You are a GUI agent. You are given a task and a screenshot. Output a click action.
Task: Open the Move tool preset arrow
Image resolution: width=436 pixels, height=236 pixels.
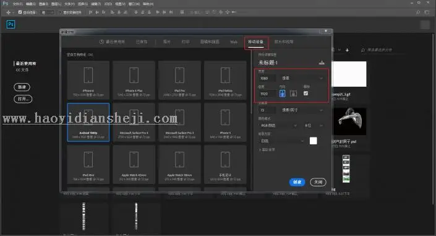point(14,13)
